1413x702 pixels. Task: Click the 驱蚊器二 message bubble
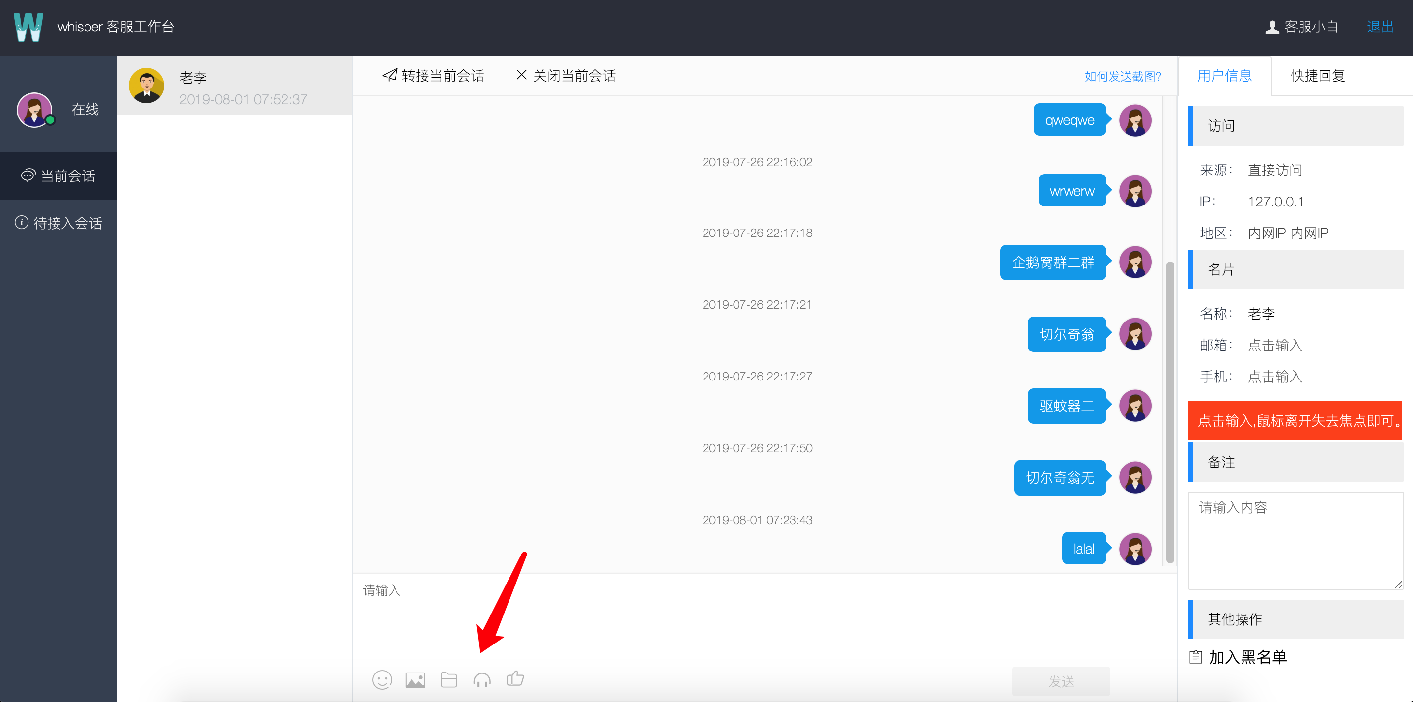[x=1066, y=406]
